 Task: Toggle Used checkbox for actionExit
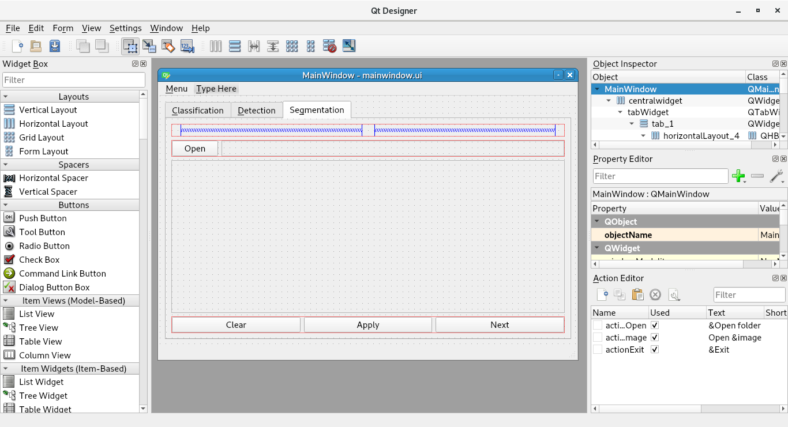pos(655,350)
